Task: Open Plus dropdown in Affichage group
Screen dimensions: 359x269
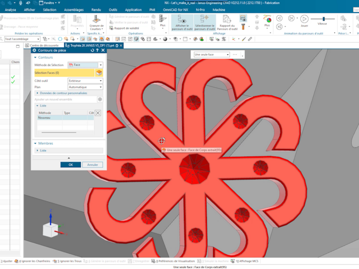Action: 267,21
